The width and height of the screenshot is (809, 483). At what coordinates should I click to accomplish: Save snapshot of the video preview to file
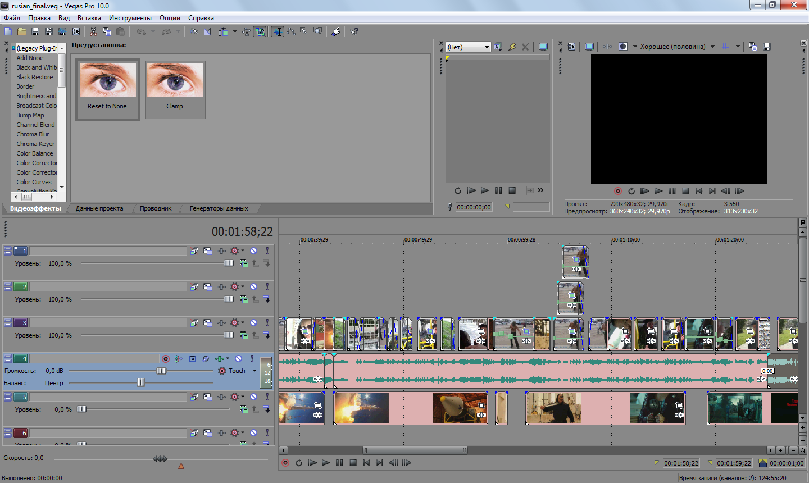click(x=767, y=47)
